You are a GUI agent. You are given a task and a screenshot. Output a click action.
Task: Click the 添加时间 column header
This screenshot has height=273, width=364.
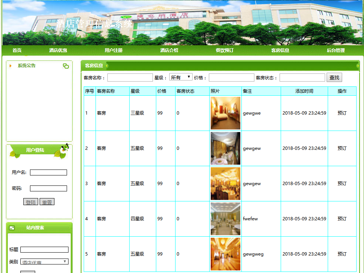(x=304, y=91)
